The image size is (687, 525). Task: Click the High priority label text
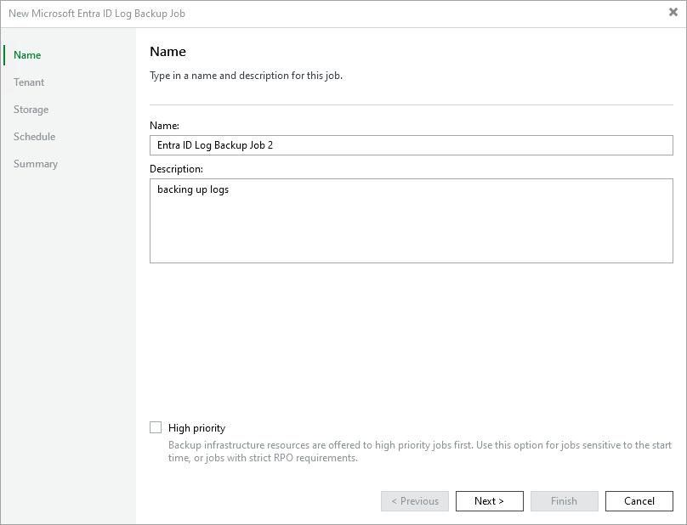point(196,428)
